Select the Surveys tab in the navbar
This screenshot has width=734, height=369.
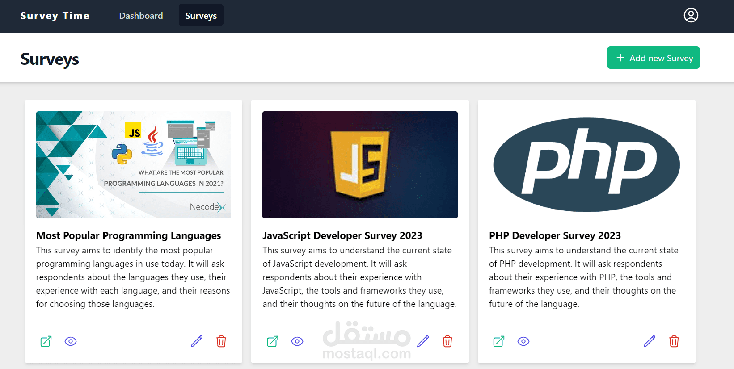(201, 16)
